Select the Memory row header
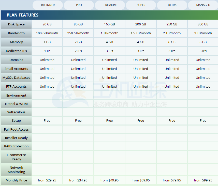Viewport: 218px width, 186px height. pyautogui.click(x=16, y=42)
